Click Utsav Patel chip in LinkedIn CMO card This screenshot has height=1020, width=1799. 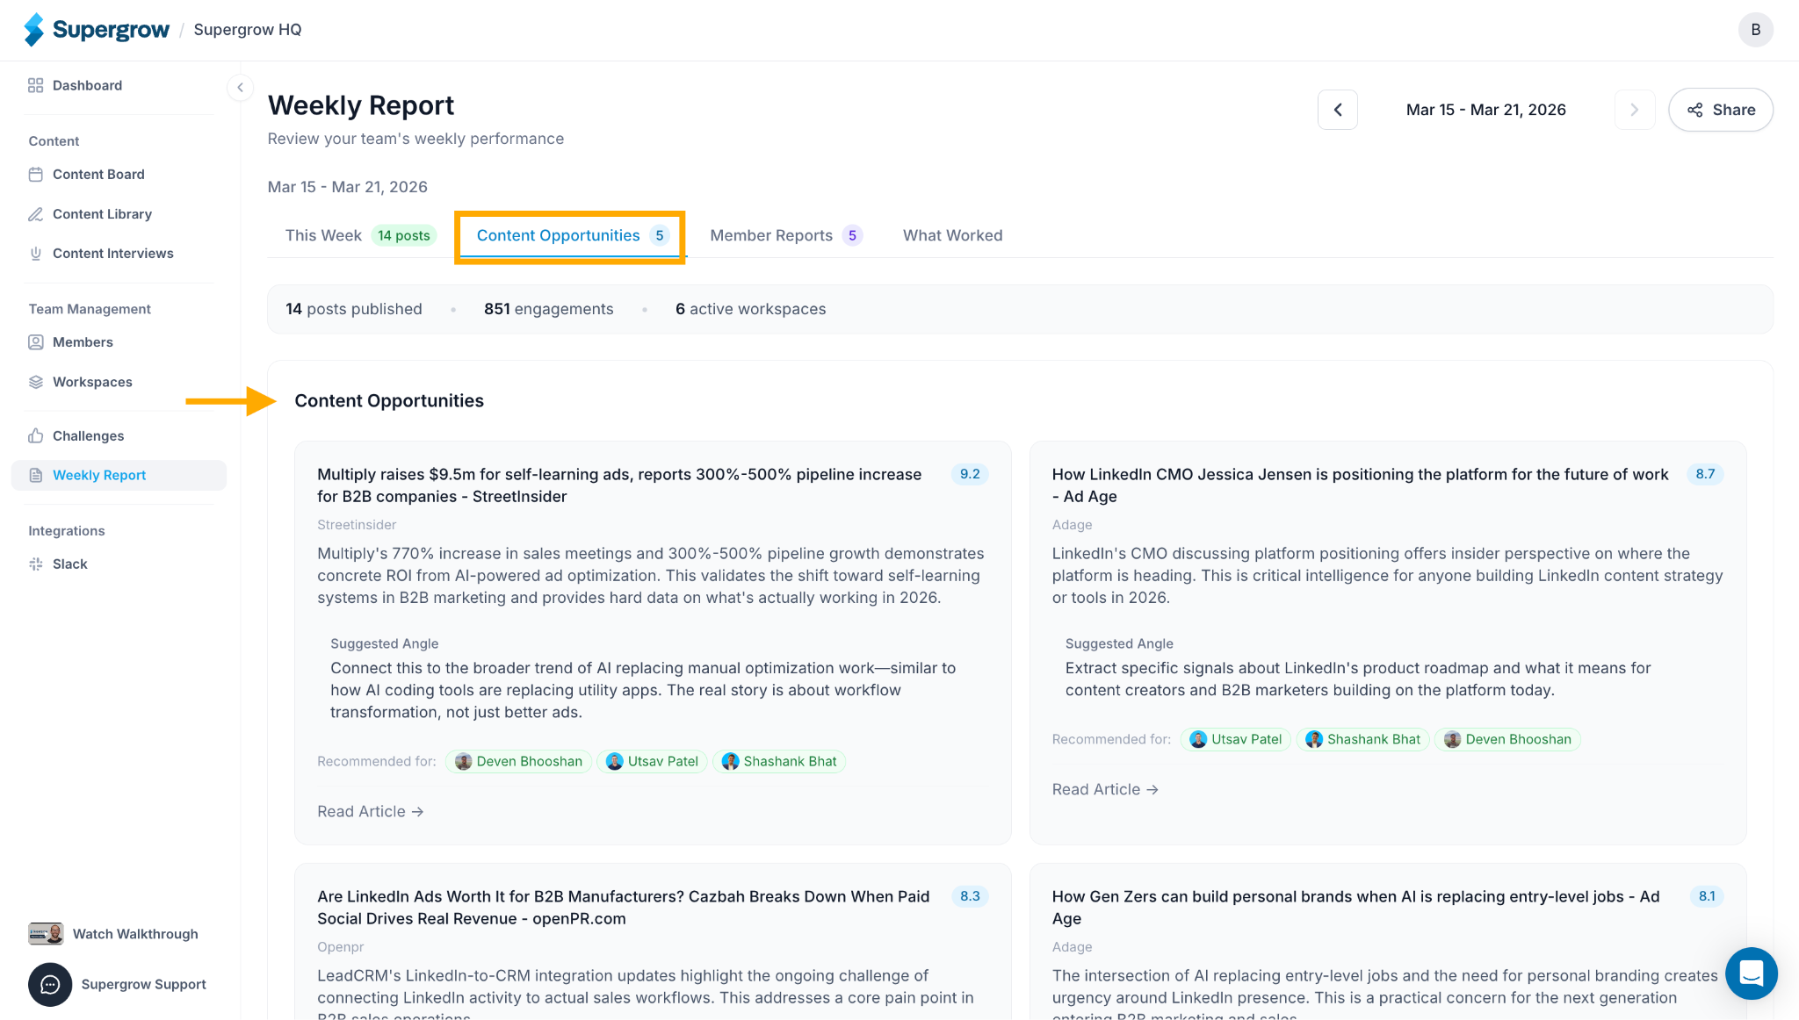tap(1236, 739)
